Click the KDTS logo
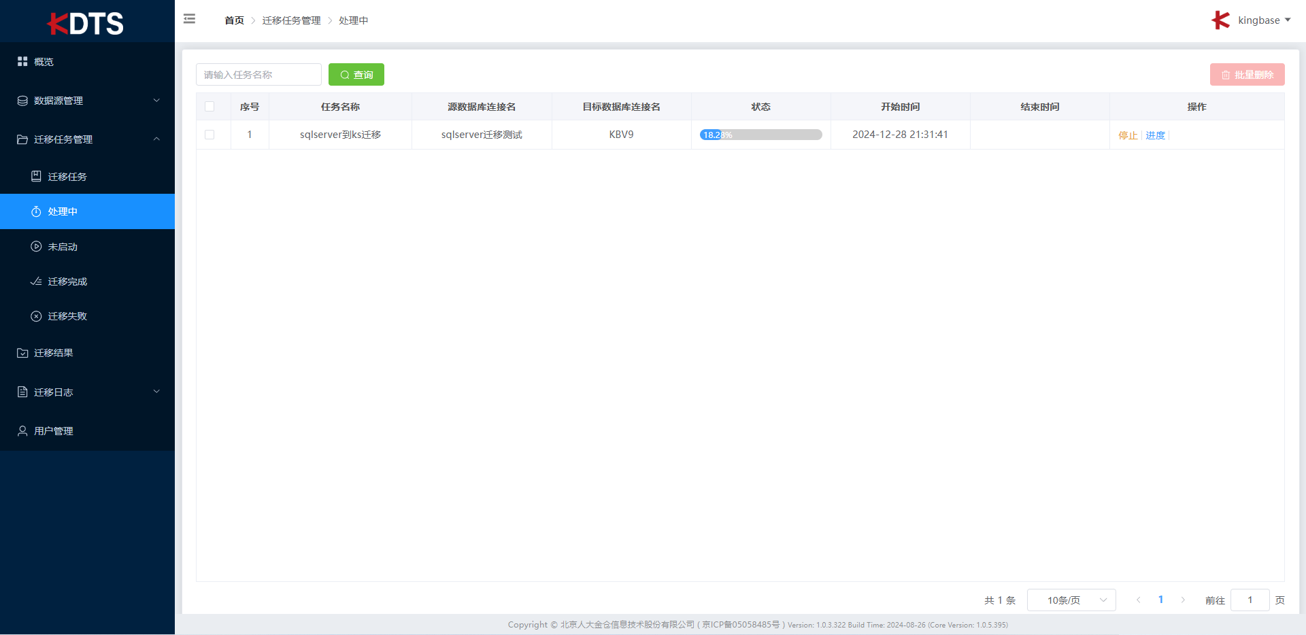Viewport: 1306px width, 635px height. (86, 23)
